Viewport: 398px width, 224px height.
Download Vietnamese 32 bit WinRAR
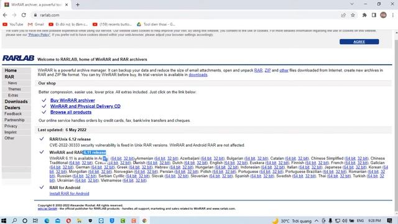141,180
